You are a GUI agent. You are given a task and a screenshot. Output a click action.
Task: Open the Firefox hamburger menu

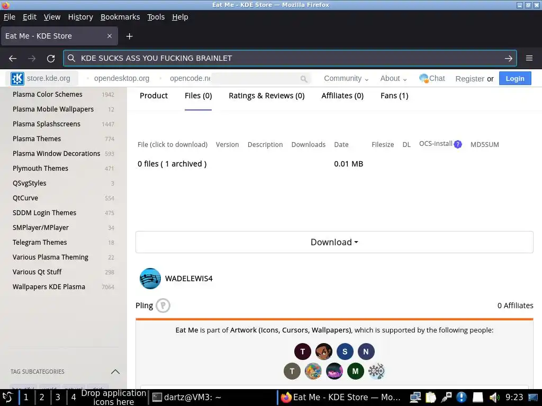pyautogui.click(x=529, y=58)
